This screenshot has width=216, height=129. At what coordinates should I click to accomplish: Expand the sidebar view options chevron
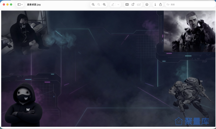pos(22,5)
